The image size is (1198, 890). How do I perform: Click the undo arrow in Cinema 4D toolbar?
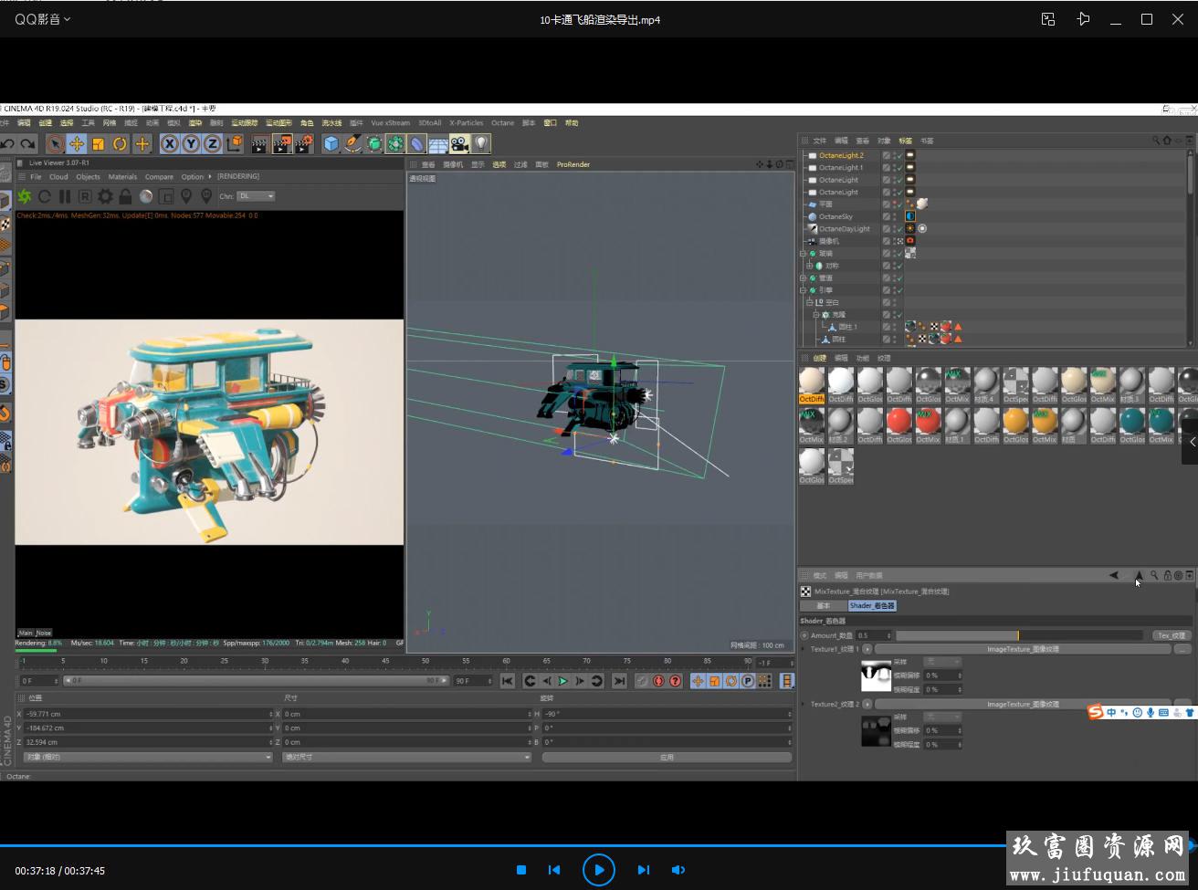pos(8,144)
